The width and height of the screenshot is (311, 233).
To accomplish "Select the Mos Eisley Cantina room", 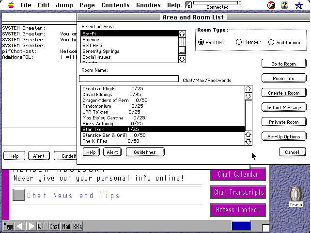I will click(x=163, y=117).
